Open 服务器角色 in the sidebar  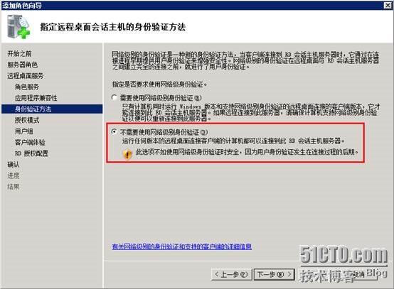point(23,65)
